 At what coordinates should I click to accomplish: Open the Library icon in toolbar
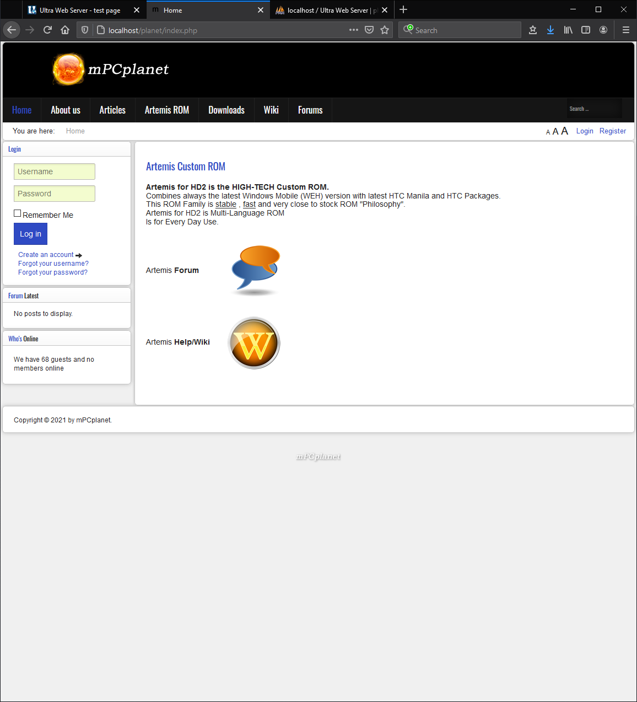(x=568, y=30)
